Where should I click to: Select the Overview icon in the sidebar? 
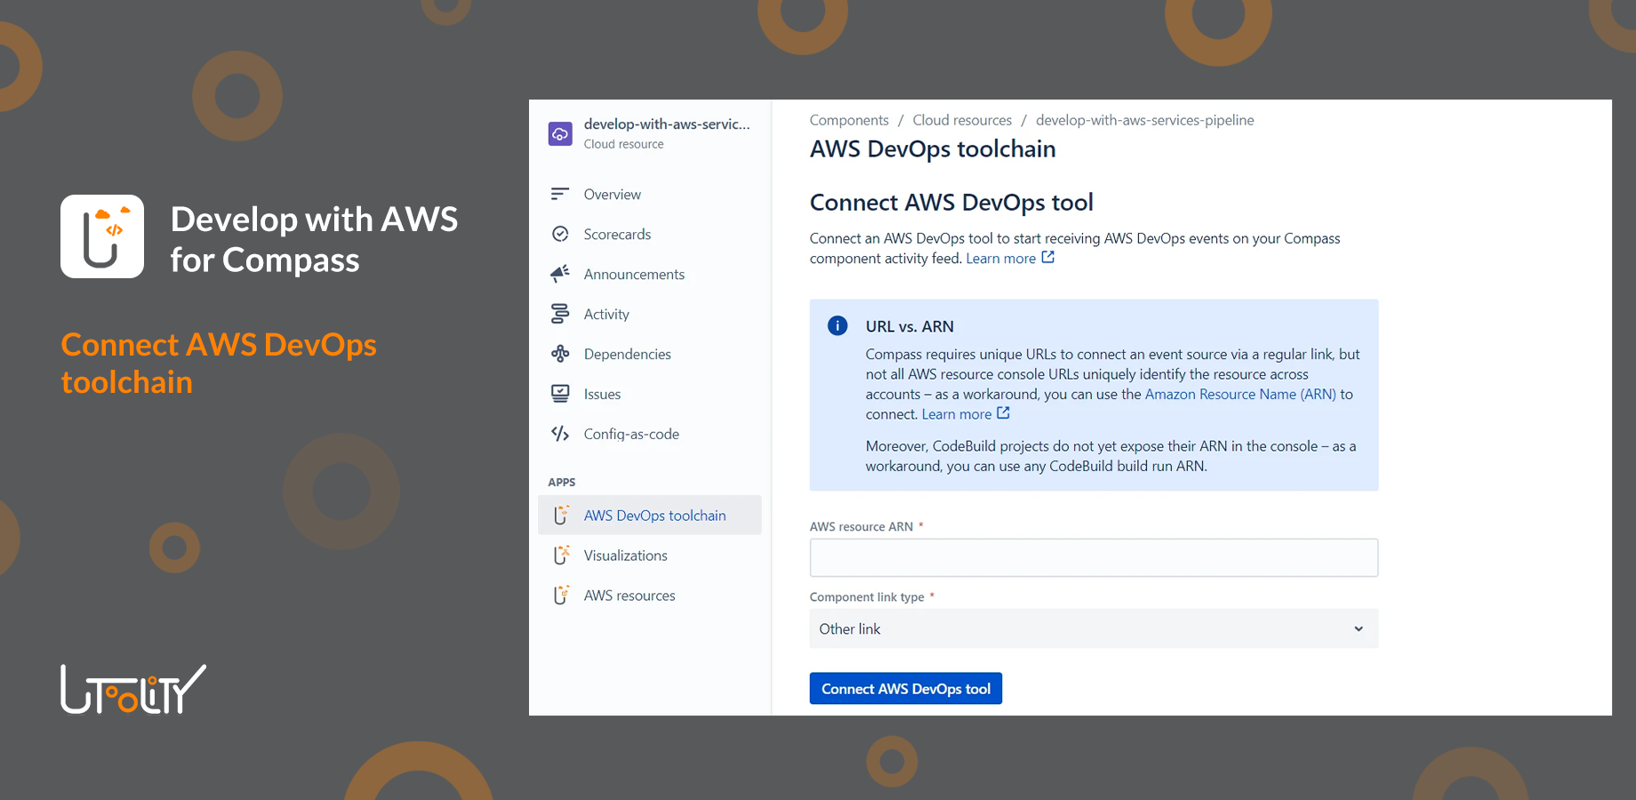[560, 194]
